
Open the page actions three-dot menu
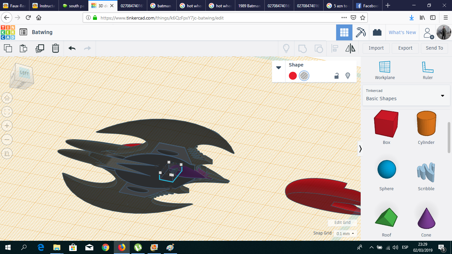click(344, 18)
